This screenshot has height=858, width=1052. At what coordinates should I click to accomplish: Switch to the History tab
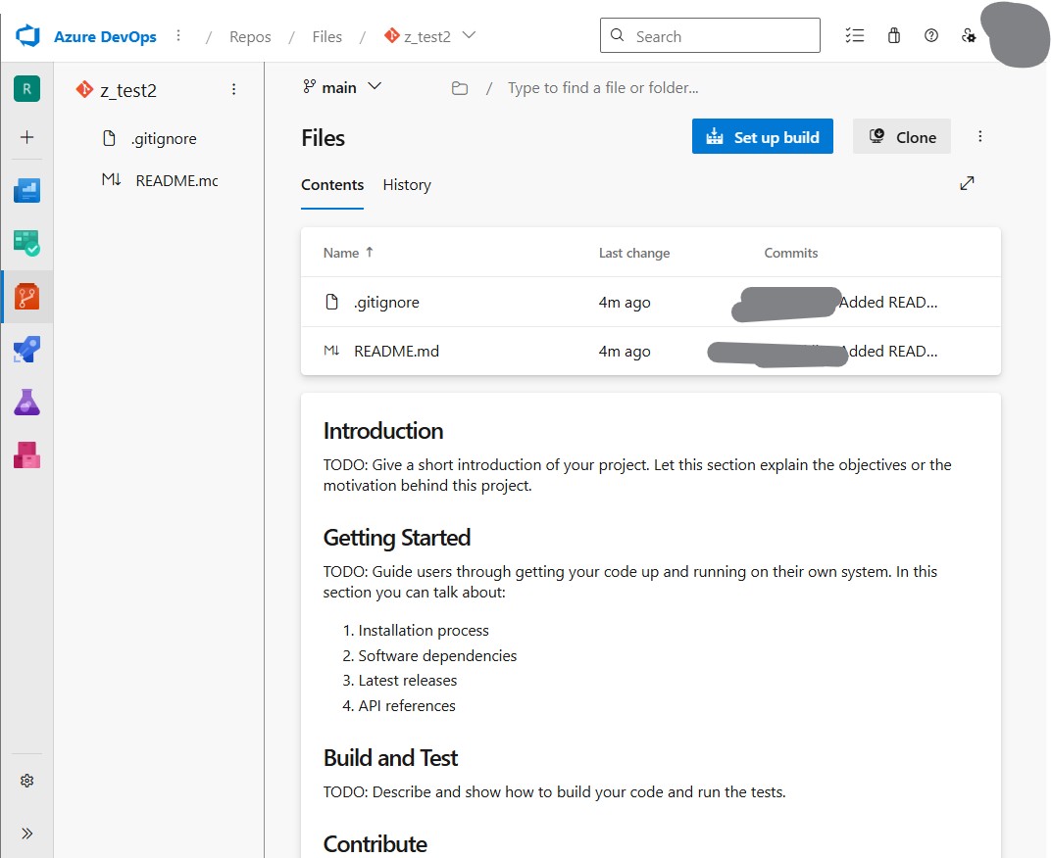(407, 185)
